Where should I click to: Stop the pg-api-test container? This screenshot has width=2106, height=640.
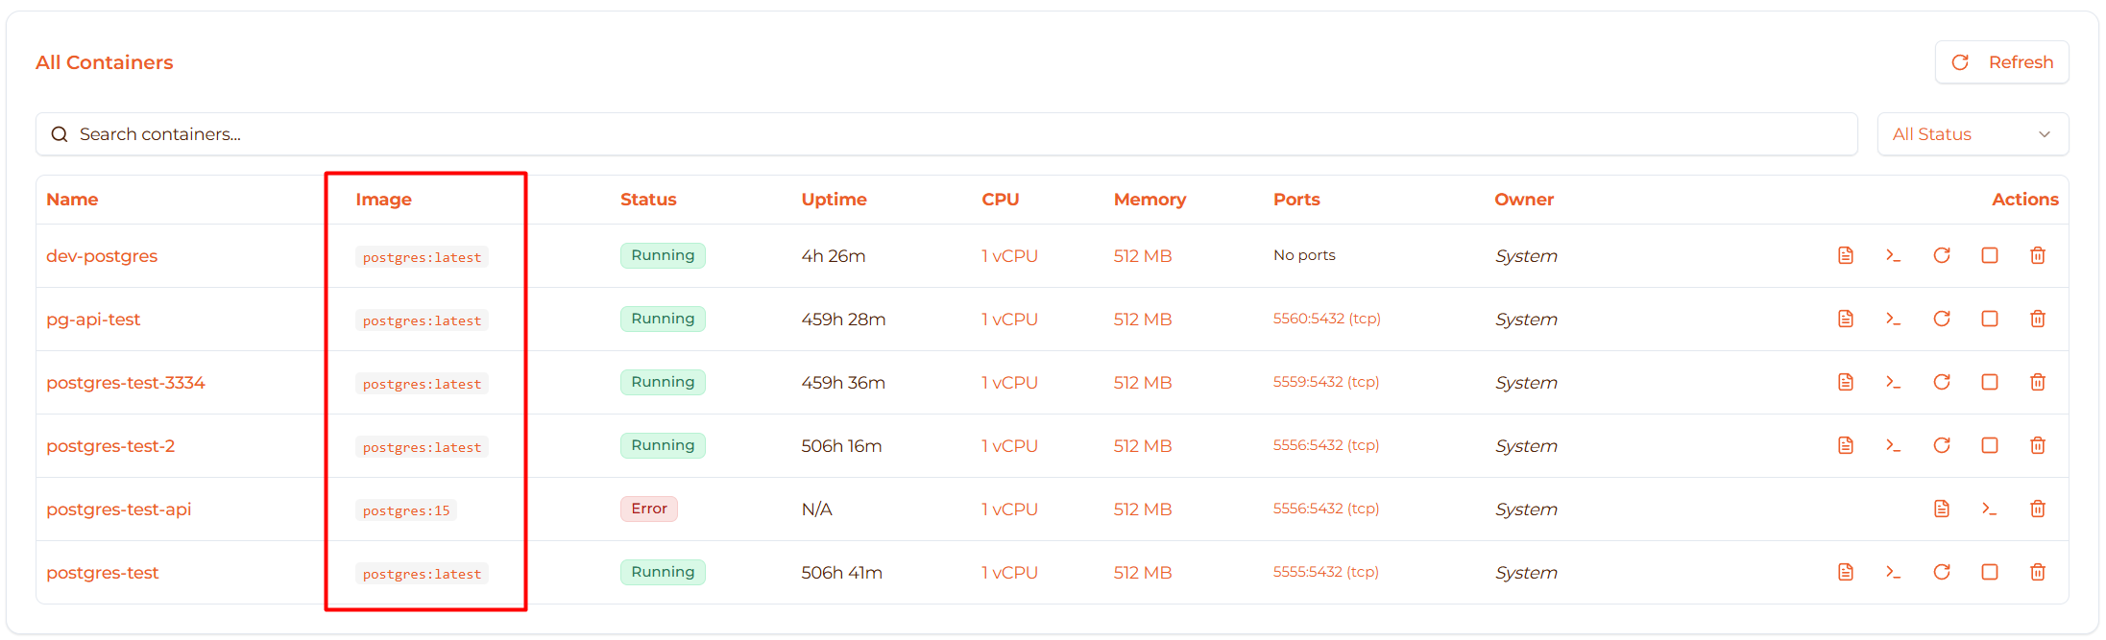pyautogui.click(x=1989, y=319)
